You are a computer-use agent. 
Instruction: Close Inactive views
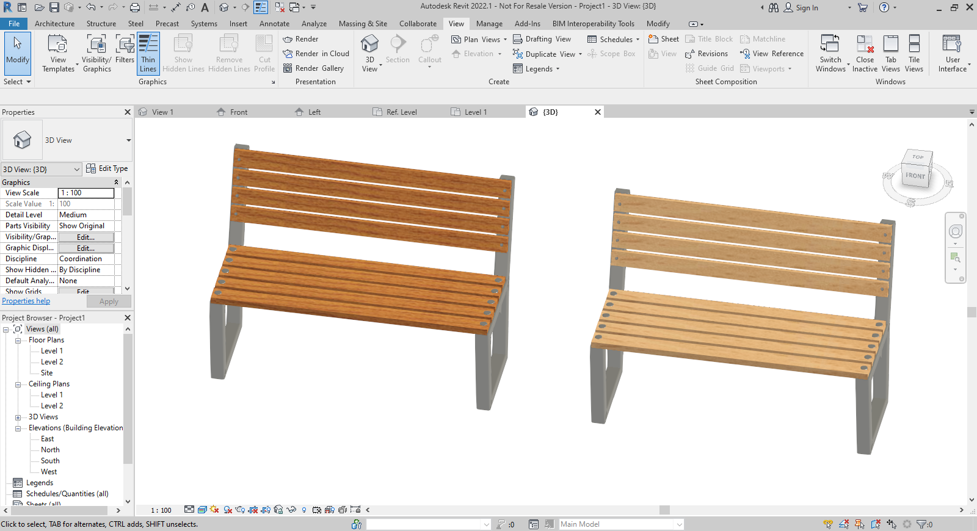865,54
